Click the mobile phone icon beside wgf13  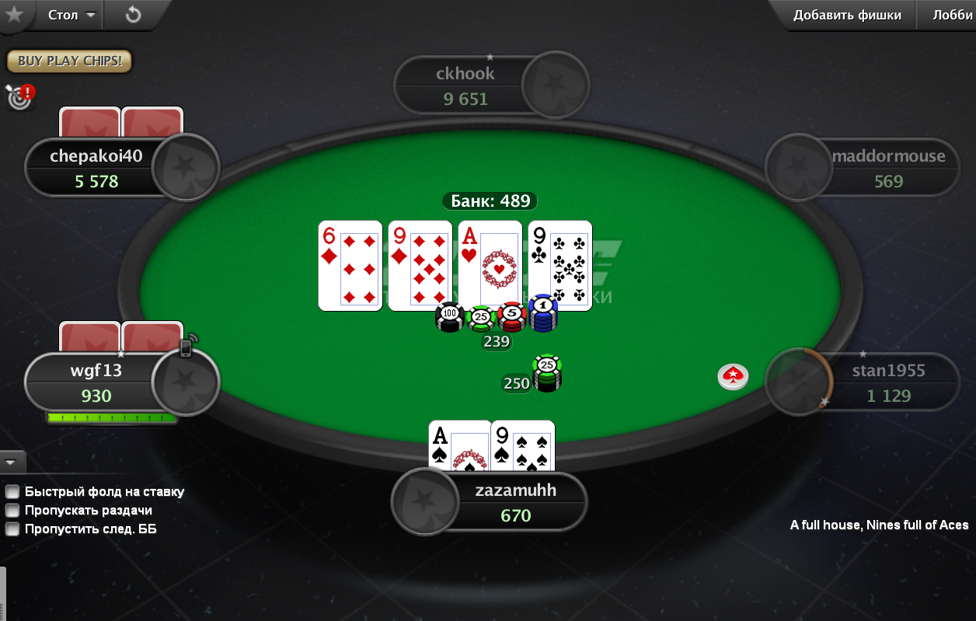point(187,346)
